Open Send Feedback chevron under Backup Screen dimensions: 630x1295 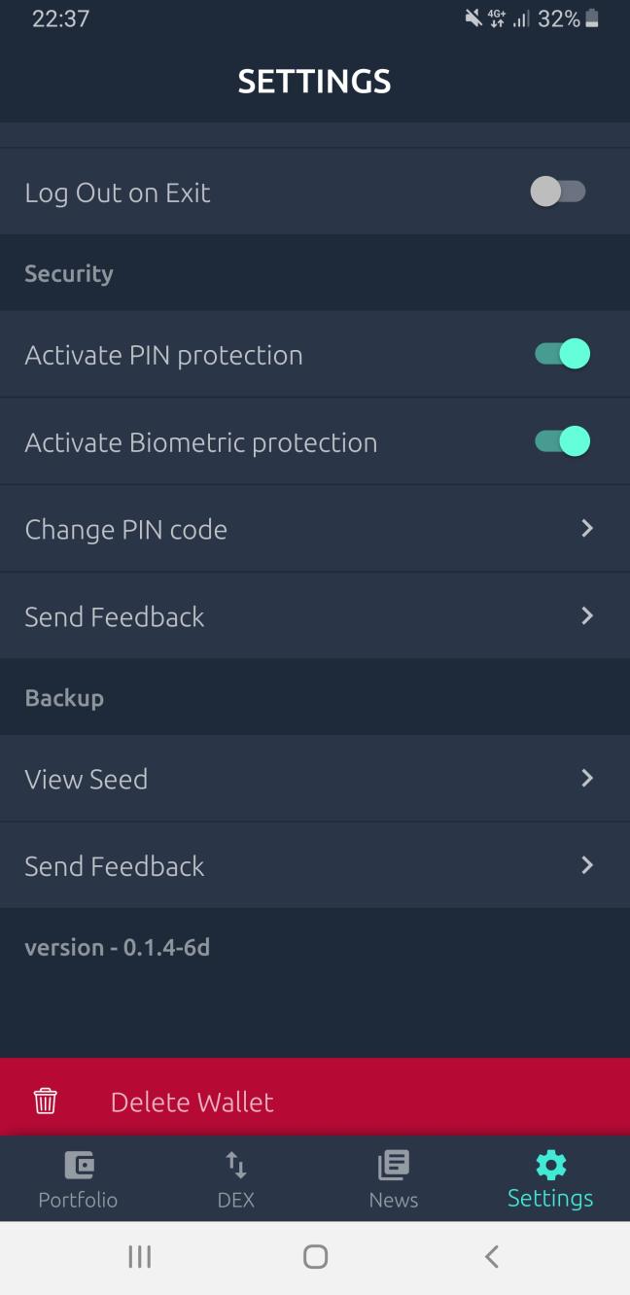tap(586, 865)
